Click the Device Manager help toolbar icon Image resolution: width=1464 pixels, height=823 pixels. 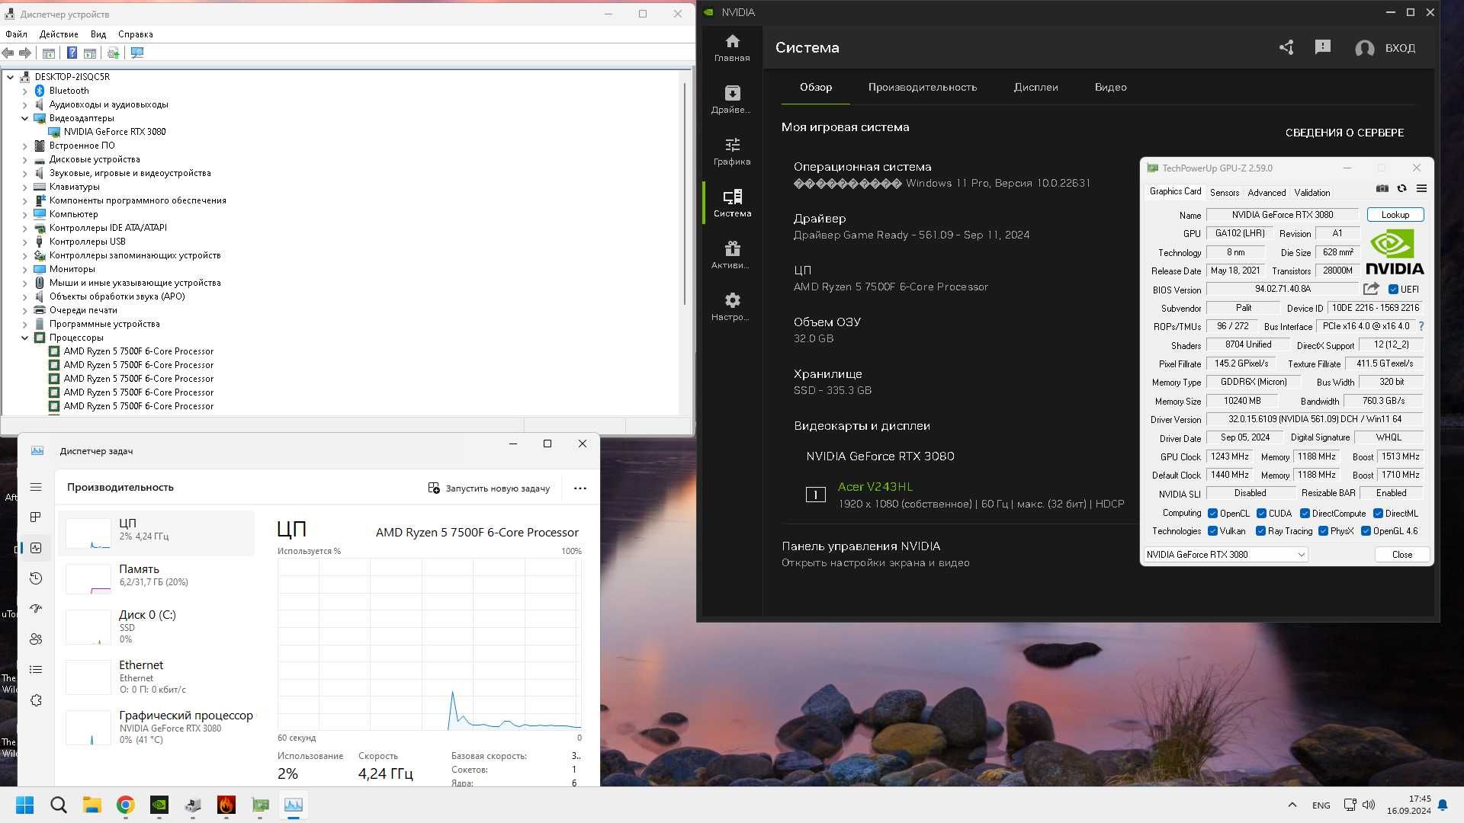pyautogui.click(x=72, y=53)
